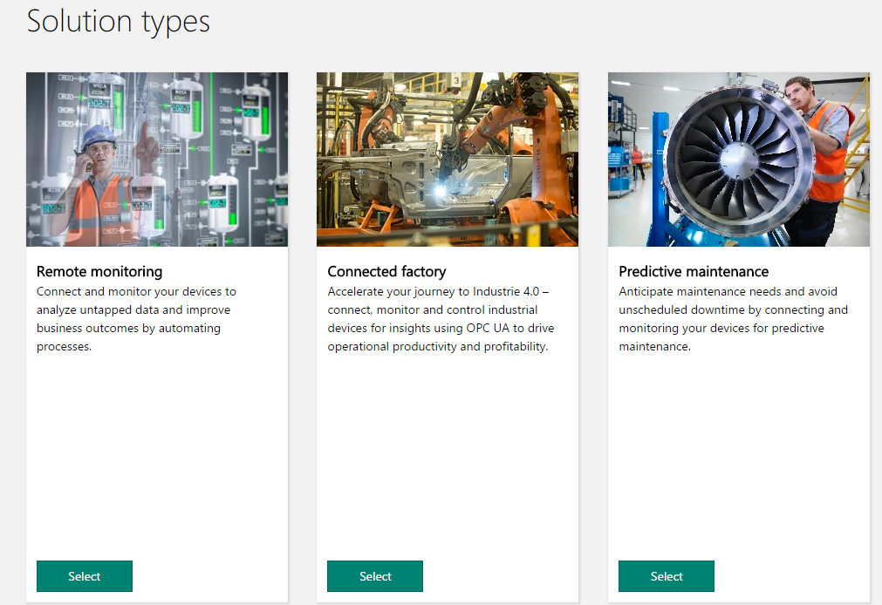
Task: Click the jet engine turbine fan
Action: pos(737,166)
